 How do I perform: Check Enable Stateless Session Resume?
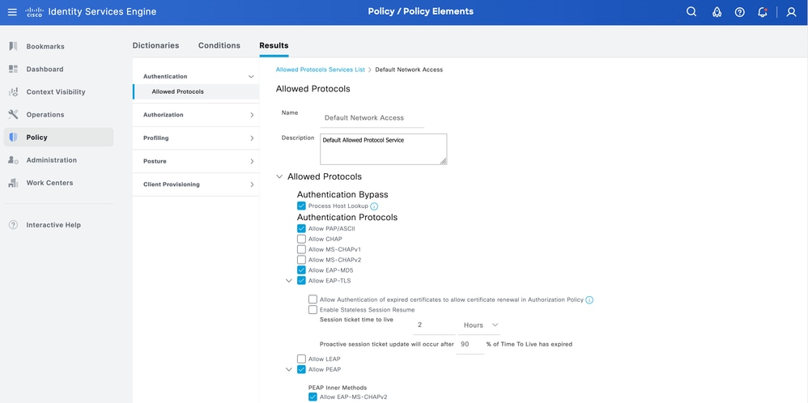[x=313, y=310]
